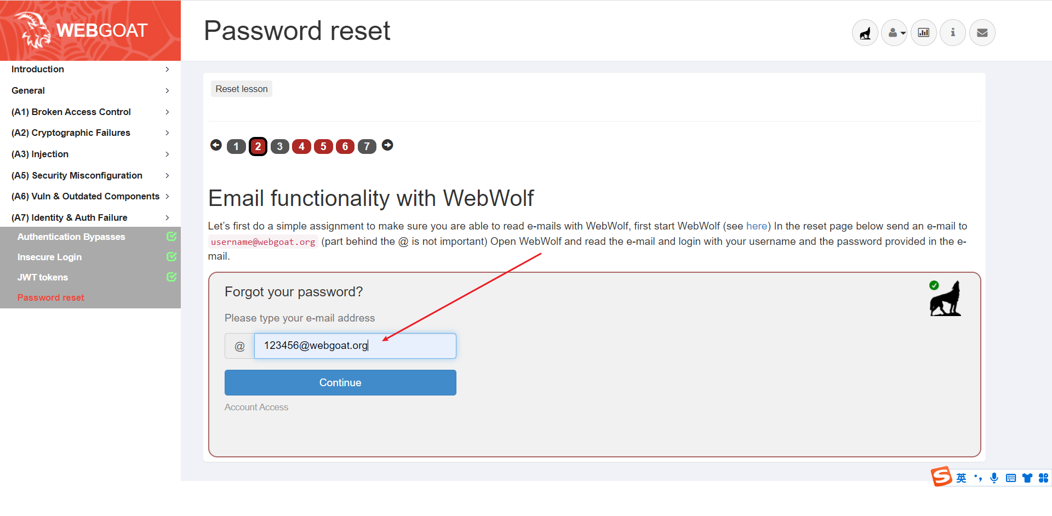Open WebWolf via the wolf icon in header
The image size is (1052, 516).
point(865,33)
